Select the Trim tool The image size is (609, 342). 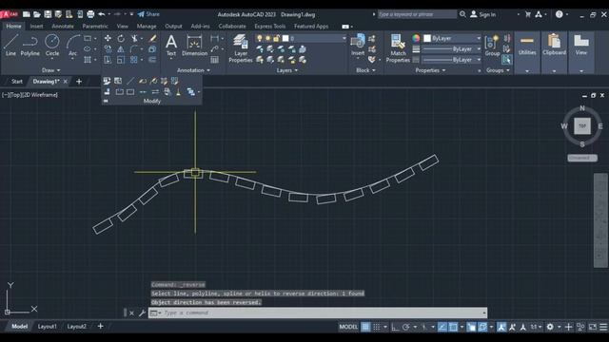[134, 38]
